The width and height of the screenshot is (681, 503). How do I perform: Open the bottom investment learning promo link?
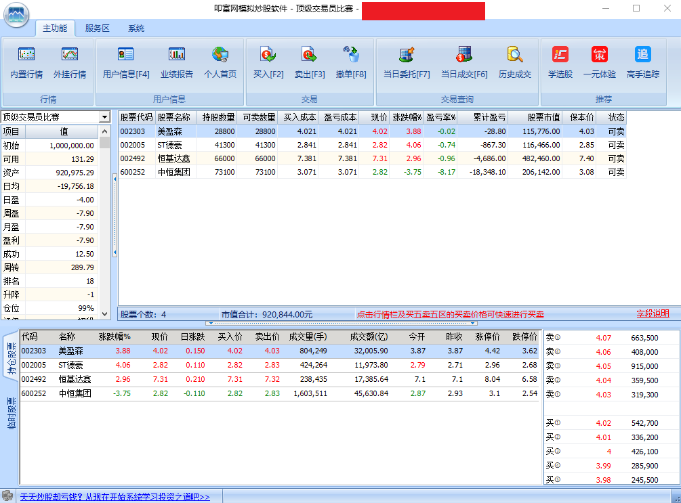114,497
